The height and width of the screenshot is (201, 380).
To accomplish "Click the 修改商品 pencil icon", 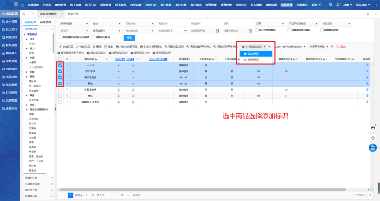I will [x=77, y=47].
